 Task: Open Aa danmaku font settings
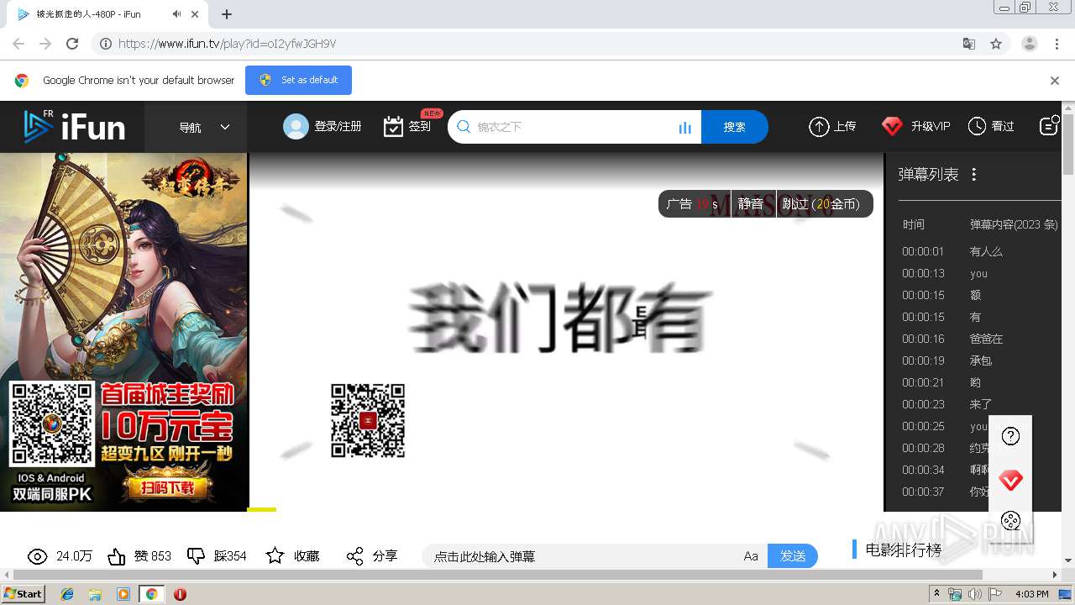pos(751,556)
